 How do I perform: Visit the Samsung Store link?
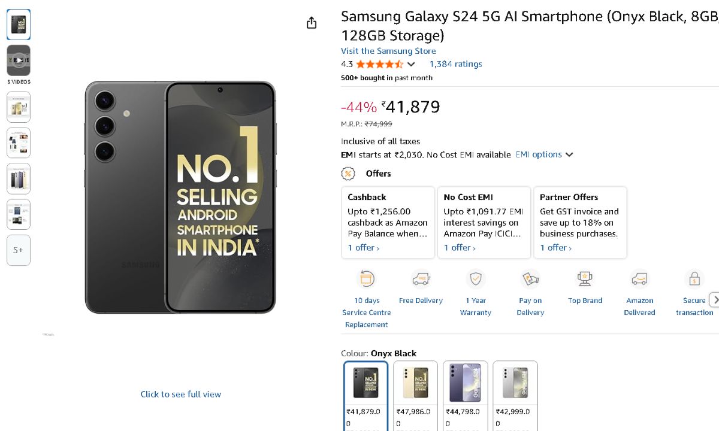point(388,51)
